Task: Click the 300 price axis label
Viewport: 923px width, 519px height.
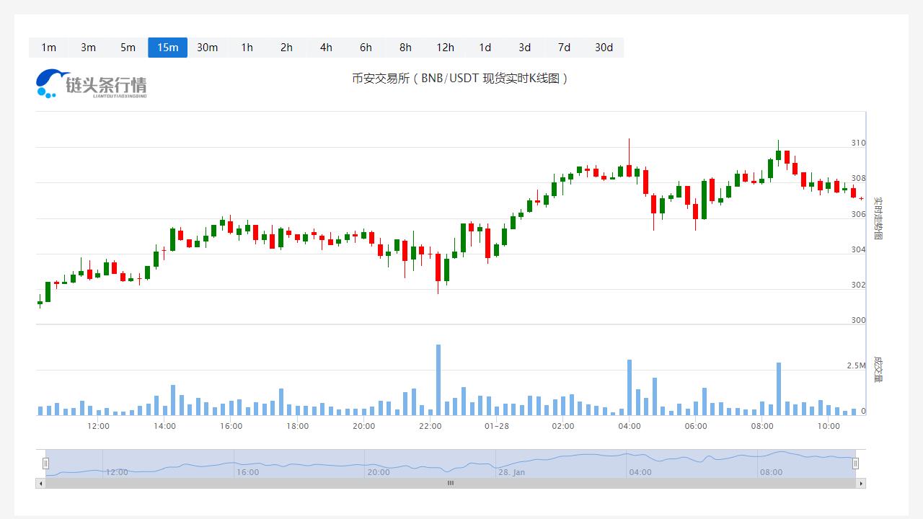Action: click(x=858, y=320)
